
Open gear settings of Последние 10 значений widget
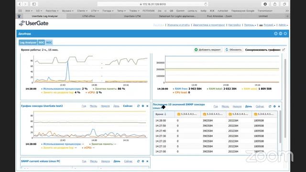coord(274,106)
